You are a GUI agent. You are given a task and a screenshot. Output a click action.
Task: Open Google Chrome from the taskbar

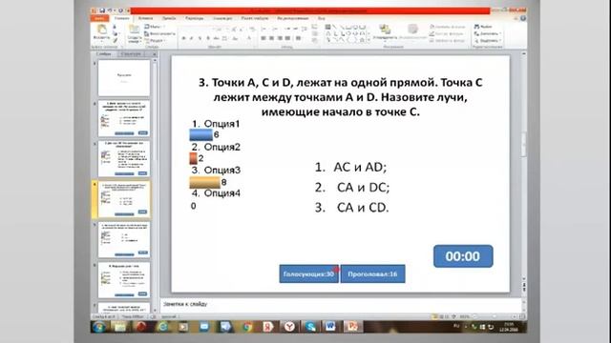pyautogui.click(x=247, y=327)
